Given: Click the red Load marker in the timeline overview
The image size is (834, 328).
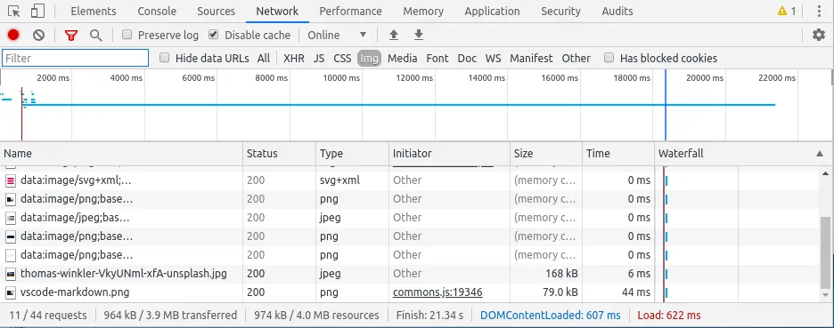Looking at the screenshot, I should click(x=21, y=114).
